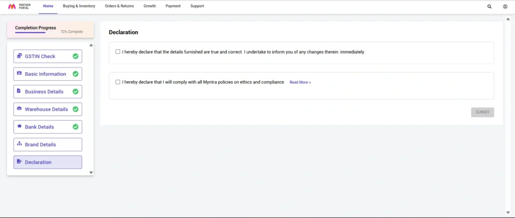Select the Declaration step
The height and width of the screenshot is (218, 515).
(x=48, y=162)
